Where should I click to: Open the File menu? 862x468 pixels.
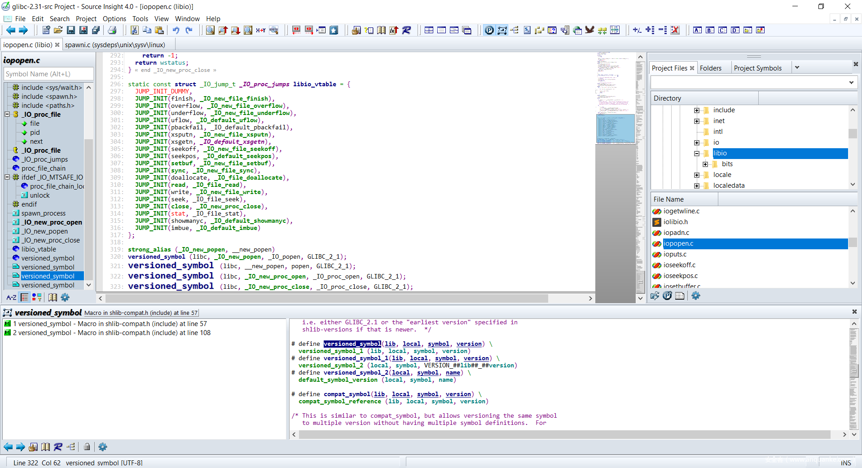click(x=20, y=18)
